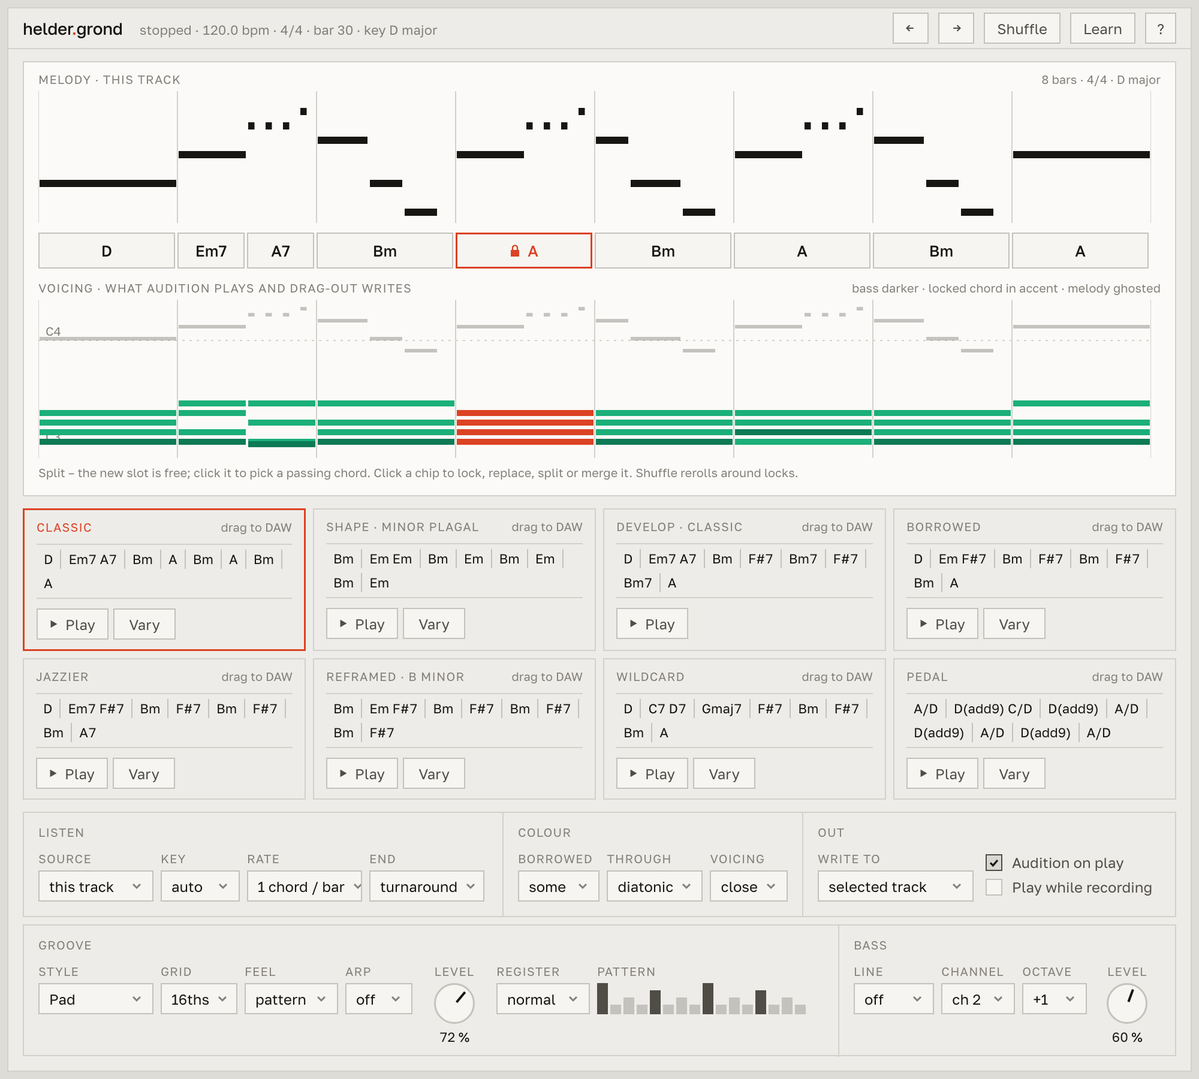Screen dimensions: 1199x1079
Task: Select the Jazzier suggestion card title
Action: (62, 677)
